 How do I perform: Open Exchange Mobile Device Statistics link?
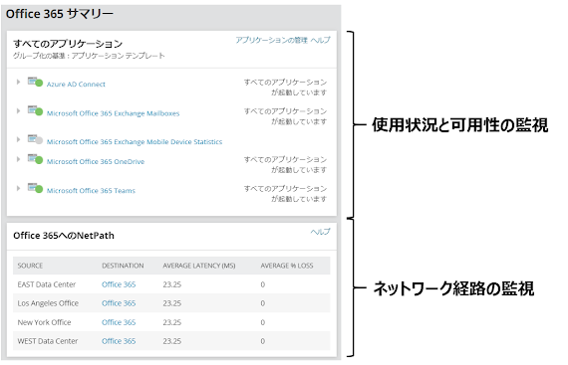point(135,142)
